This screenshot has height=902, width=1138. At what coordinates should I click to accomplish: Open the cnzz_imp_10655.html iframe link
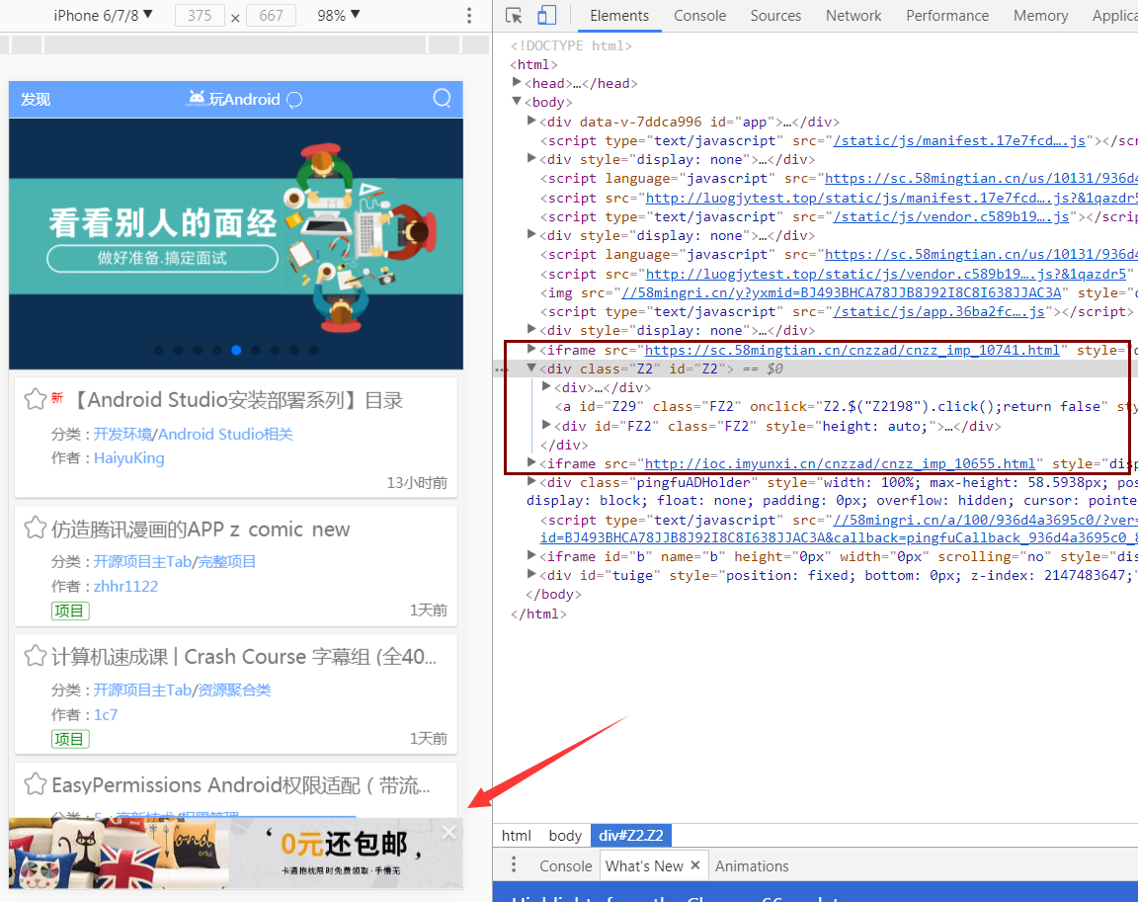839,463
